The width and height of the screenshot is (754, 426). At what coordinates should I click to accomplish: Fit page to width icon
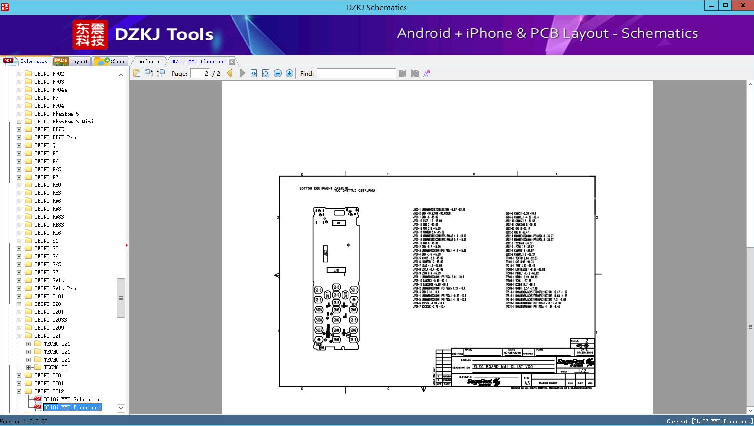click(254, 73)
